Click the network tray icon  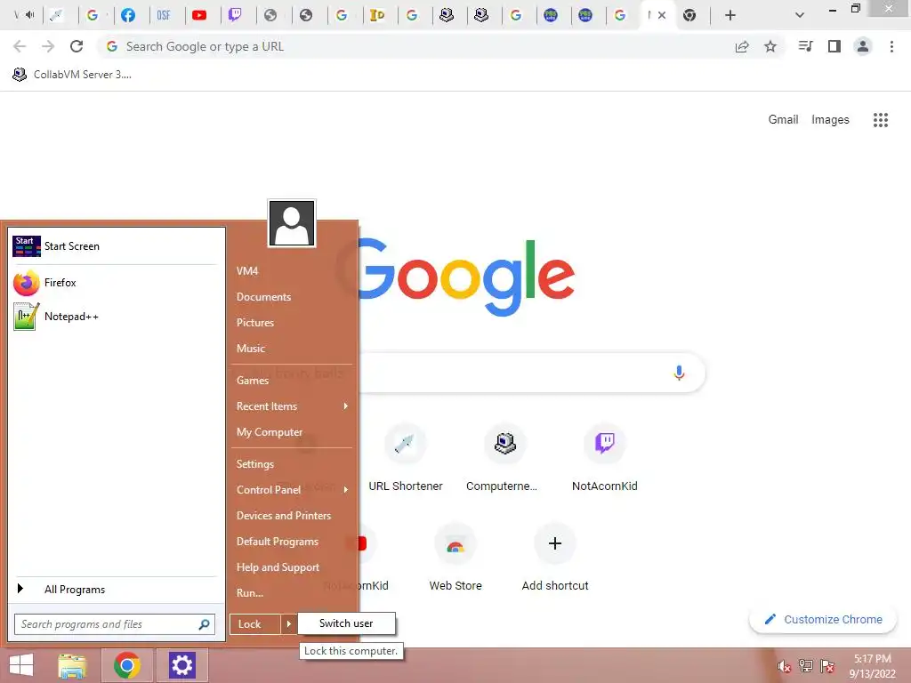(x=806, y=666)
